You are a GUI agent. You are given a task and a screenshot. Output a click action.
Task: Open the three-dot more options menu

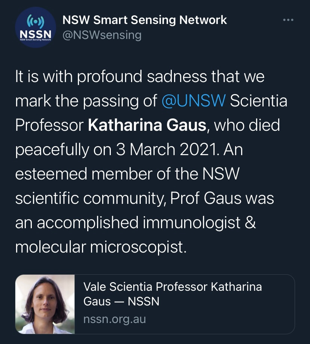287,20
